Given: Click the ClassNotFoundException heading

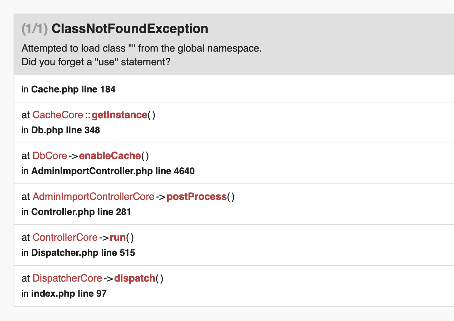Looking at the screenshot, I should click(130, 29).
